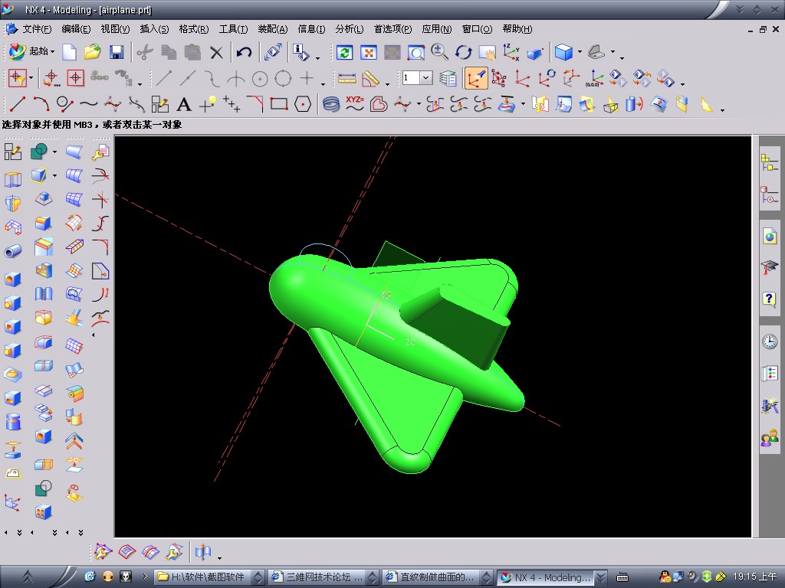This screenshot has width=785, height=588.
Task: Click the NX 4 - Modeling taskbar button
Action: [552, 577]
